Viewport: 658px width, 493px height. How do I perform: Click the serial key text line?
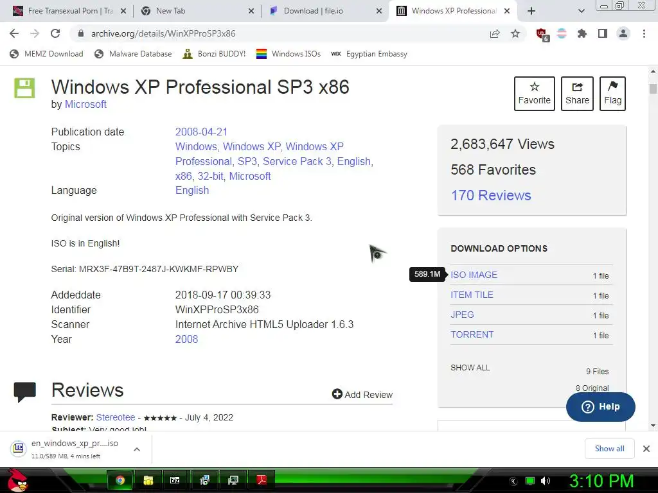pos(145,269)
